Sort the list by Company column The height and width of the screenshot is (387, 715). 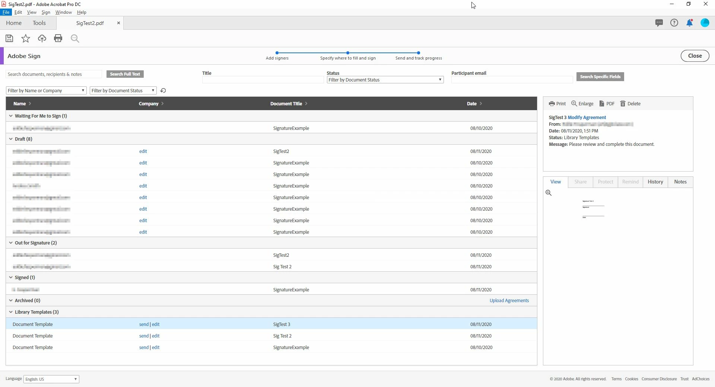point(151,104)
